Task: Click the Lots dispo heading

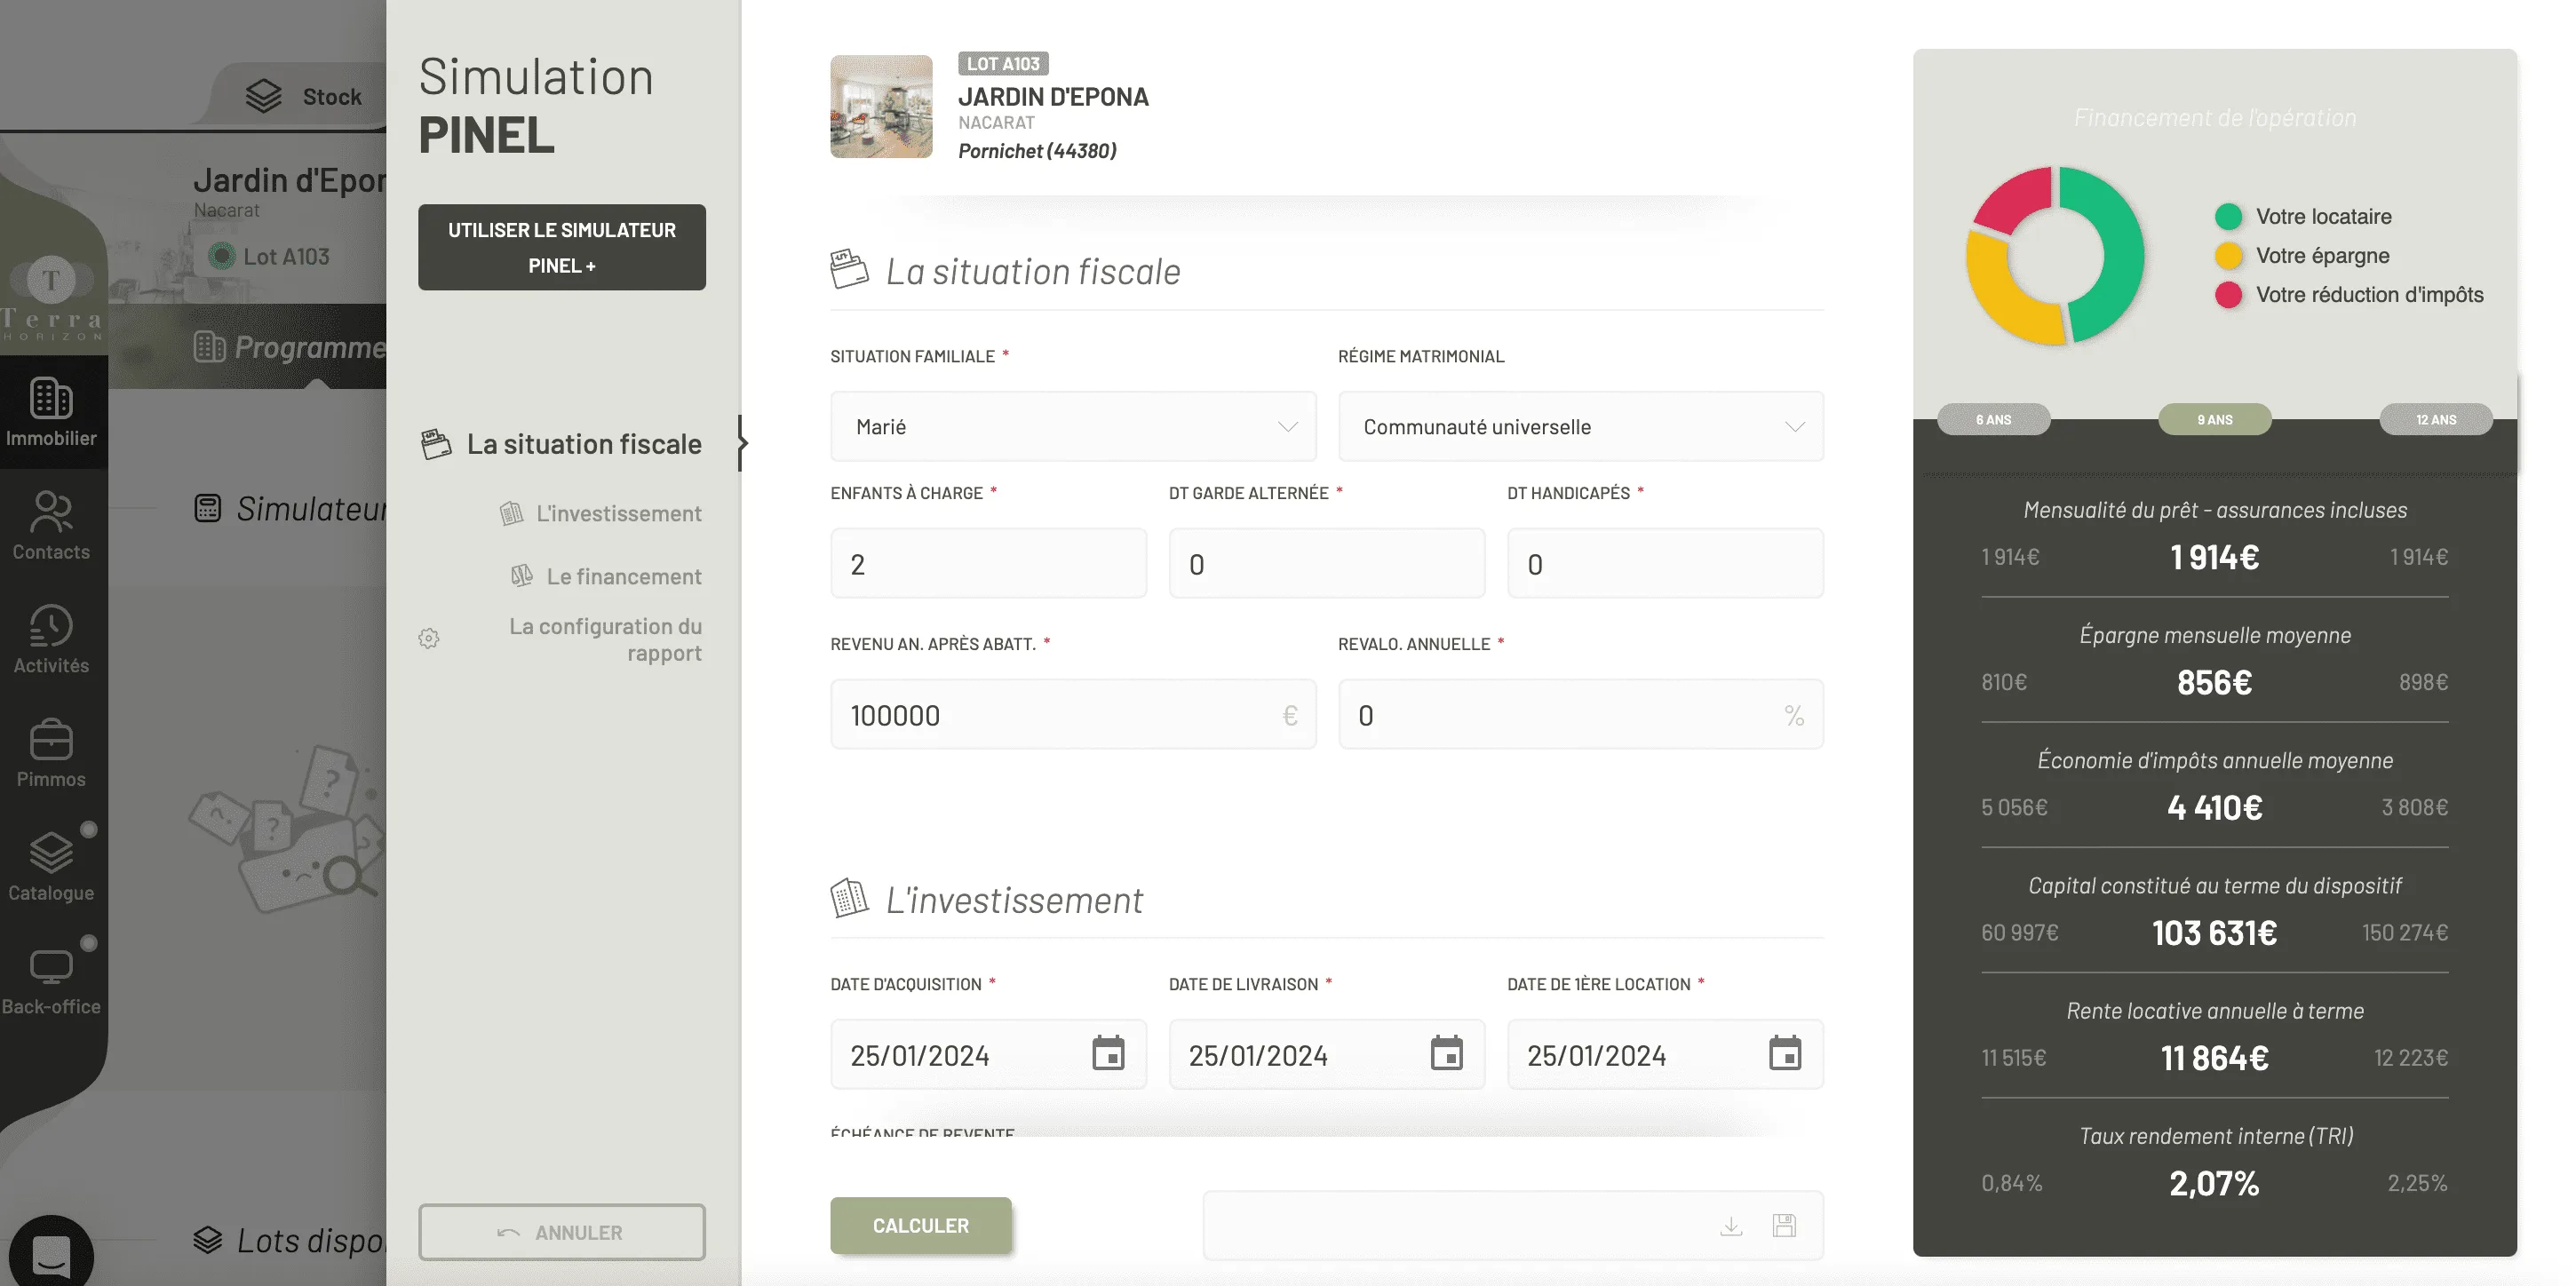Action: coord(311,1240)
